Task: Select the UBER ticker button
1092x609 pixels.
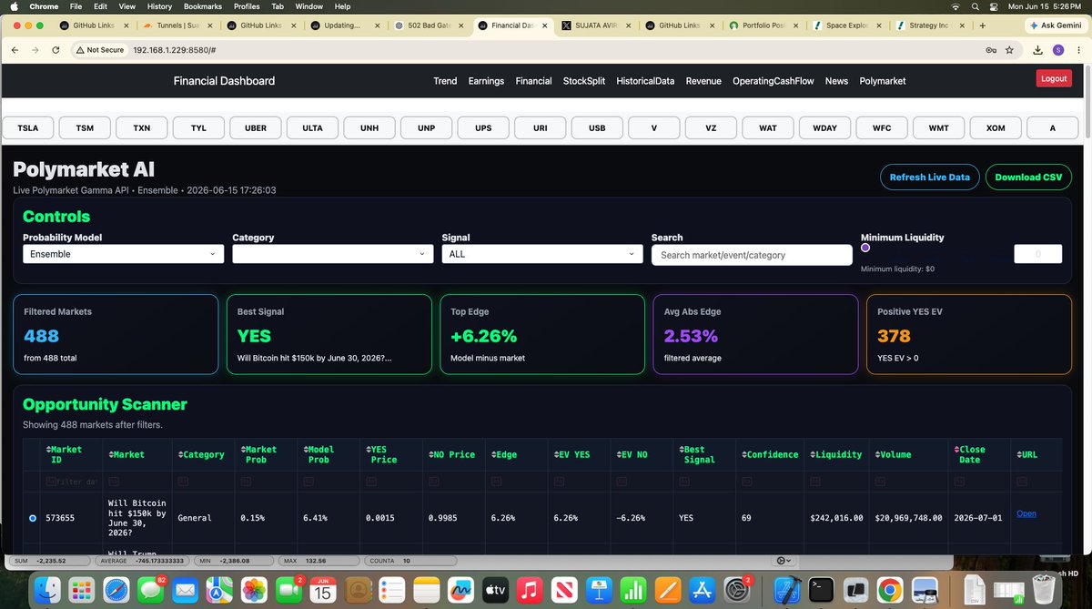Action: (256, 128)
